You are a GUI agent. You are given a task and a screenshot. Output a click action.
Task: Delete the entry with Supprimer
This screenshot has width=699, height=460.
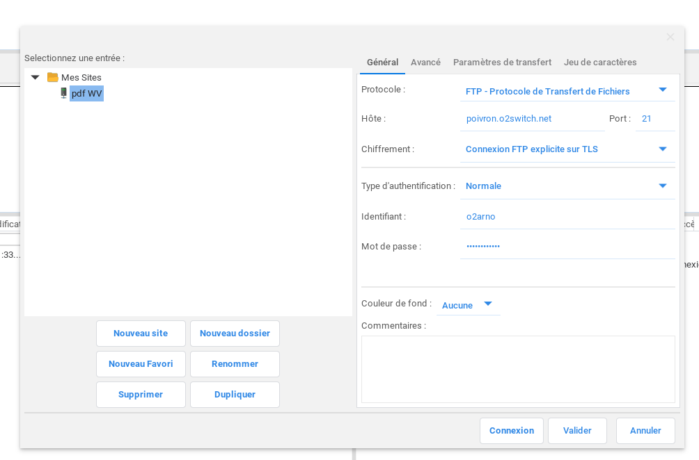[141, 395]
